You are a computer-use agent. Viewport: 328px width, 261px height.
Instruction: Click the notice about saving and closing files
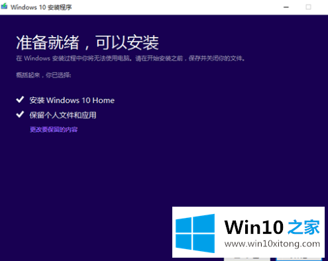(131, 58)
